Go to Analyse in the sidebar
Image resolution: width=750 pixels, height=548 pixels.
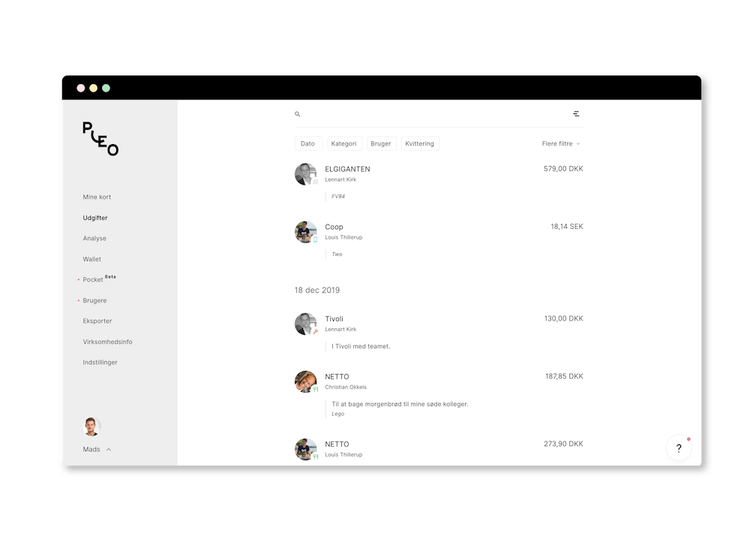94,239
